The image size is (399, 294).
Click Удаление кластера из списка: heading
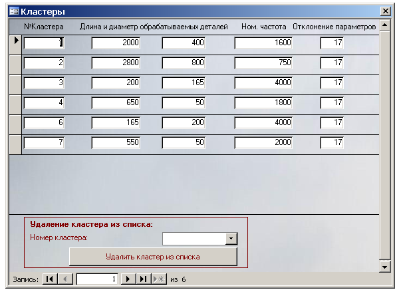[91, 224]
